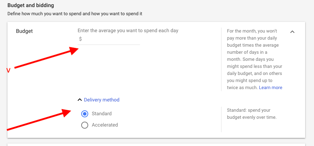Click the next card below the Budget card

156,145
